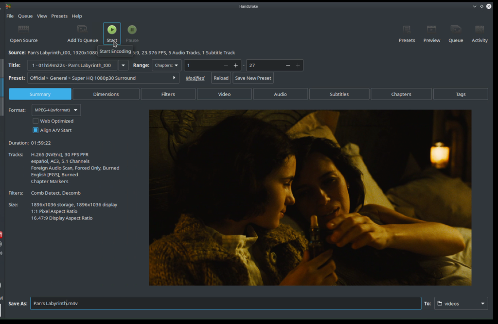Click the folder icon in destination dropdown
This screenshot has width=498, height=324.
tap(440, 304)
